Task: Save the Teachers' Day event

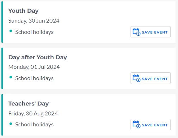Action: tap(151, 125)
